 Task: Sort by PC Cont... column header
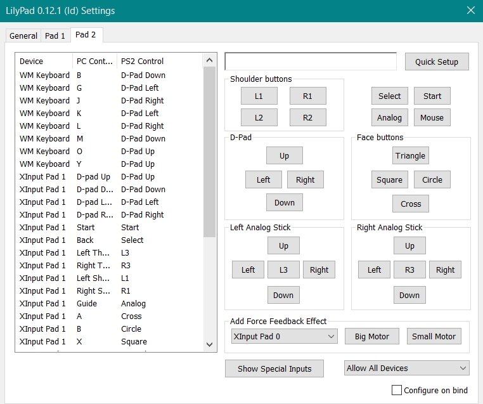click(95, 61)
